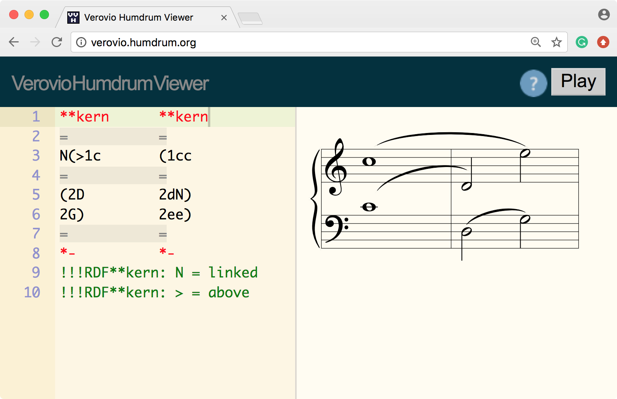This screenshot has height=399, width=617.
Task: Click the blue help question mark icon
Action: [x=534, y=83]
